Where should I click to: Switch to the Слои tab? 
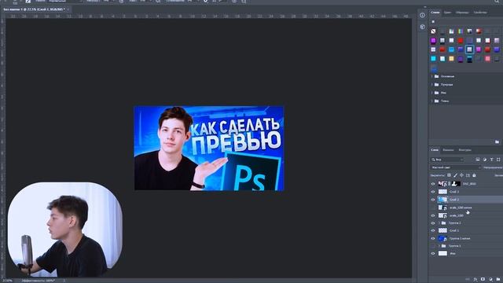click(435, 150)
